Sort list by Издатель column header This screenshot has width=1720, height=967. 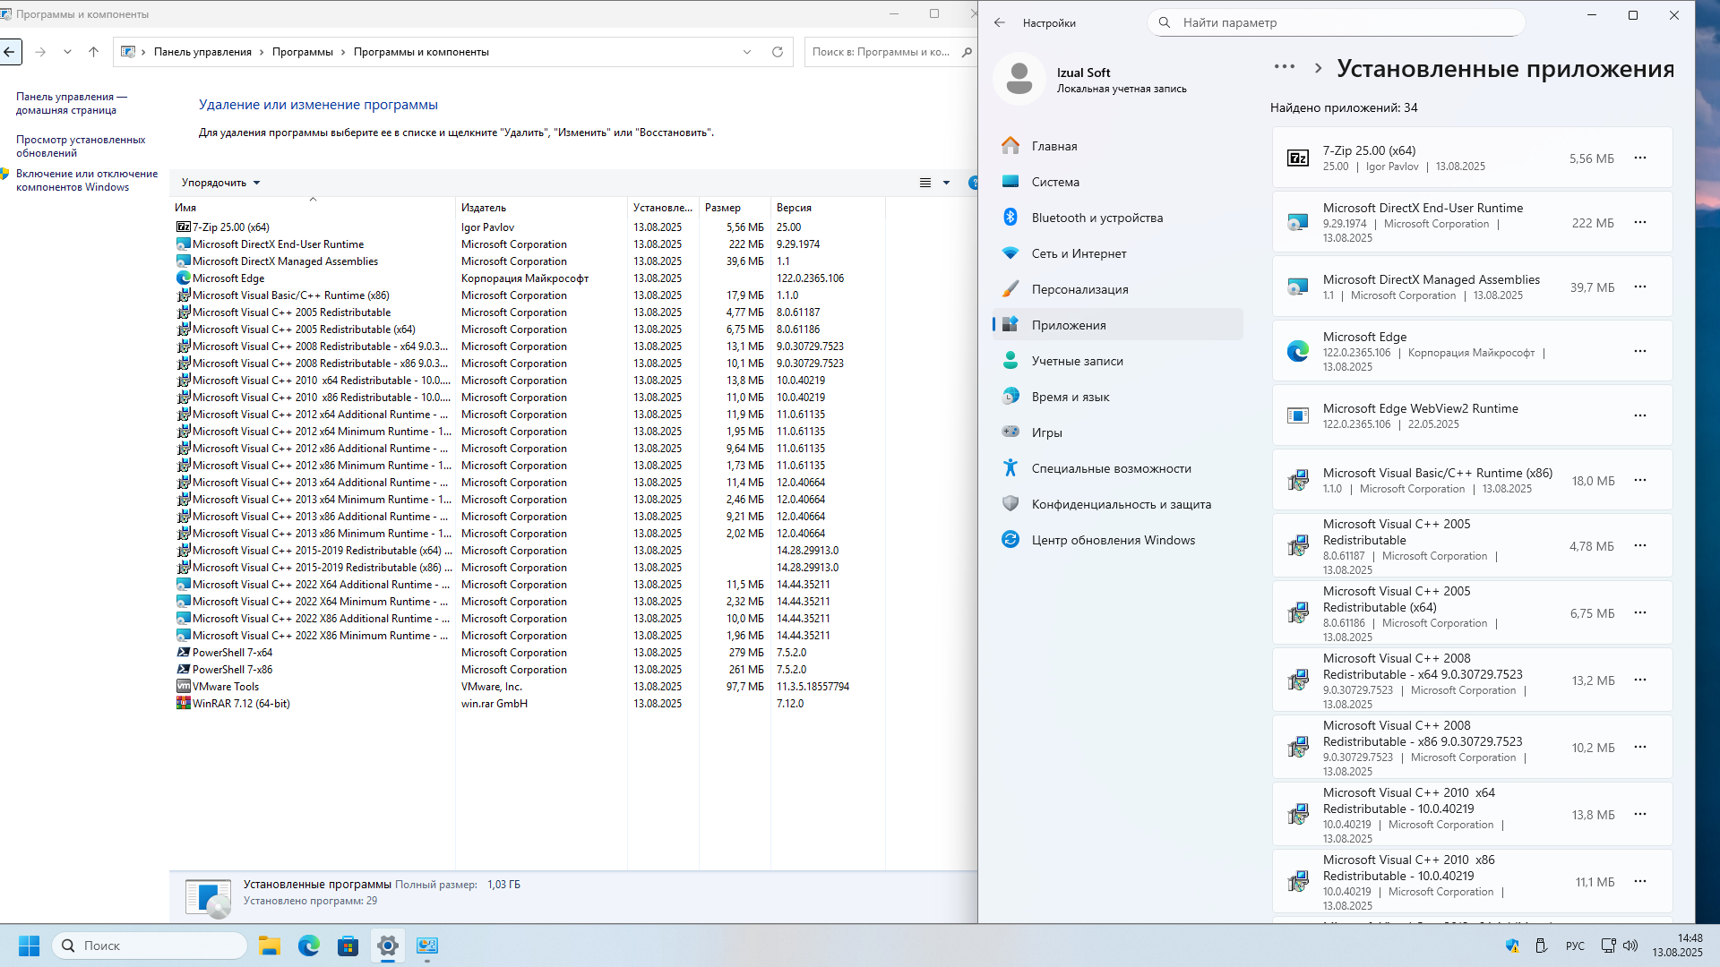pos(541,208)
